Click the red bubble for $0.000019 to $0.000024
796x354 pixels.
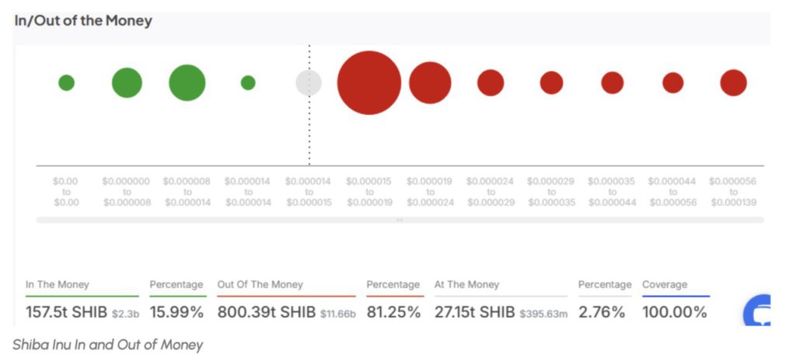tap(430, 83)
